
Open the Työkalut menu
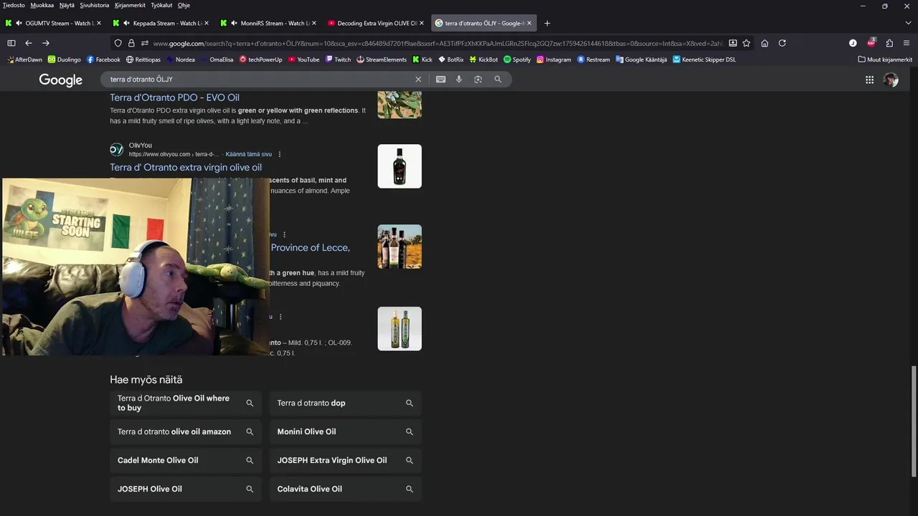point(161,5)
